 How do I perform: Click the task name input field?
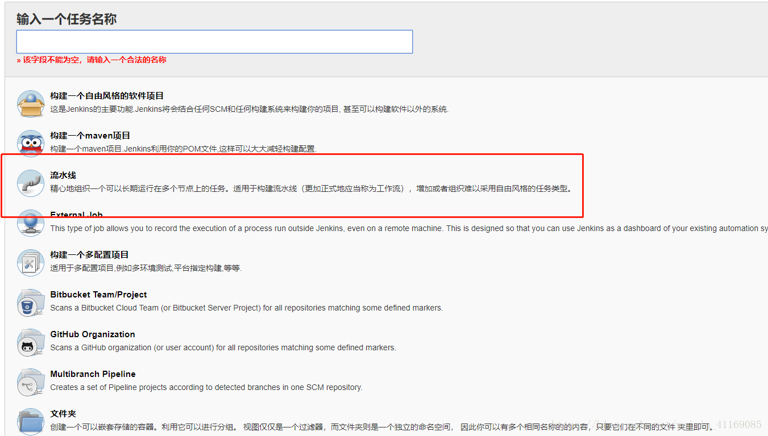click(214, 41)
